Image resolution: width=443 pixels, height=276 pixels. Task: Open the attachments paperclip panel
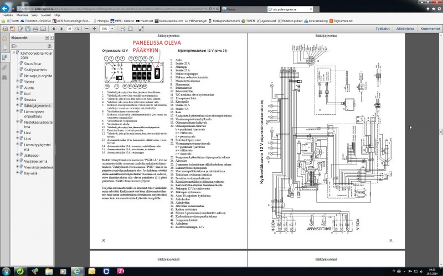[x=4, y=67]
